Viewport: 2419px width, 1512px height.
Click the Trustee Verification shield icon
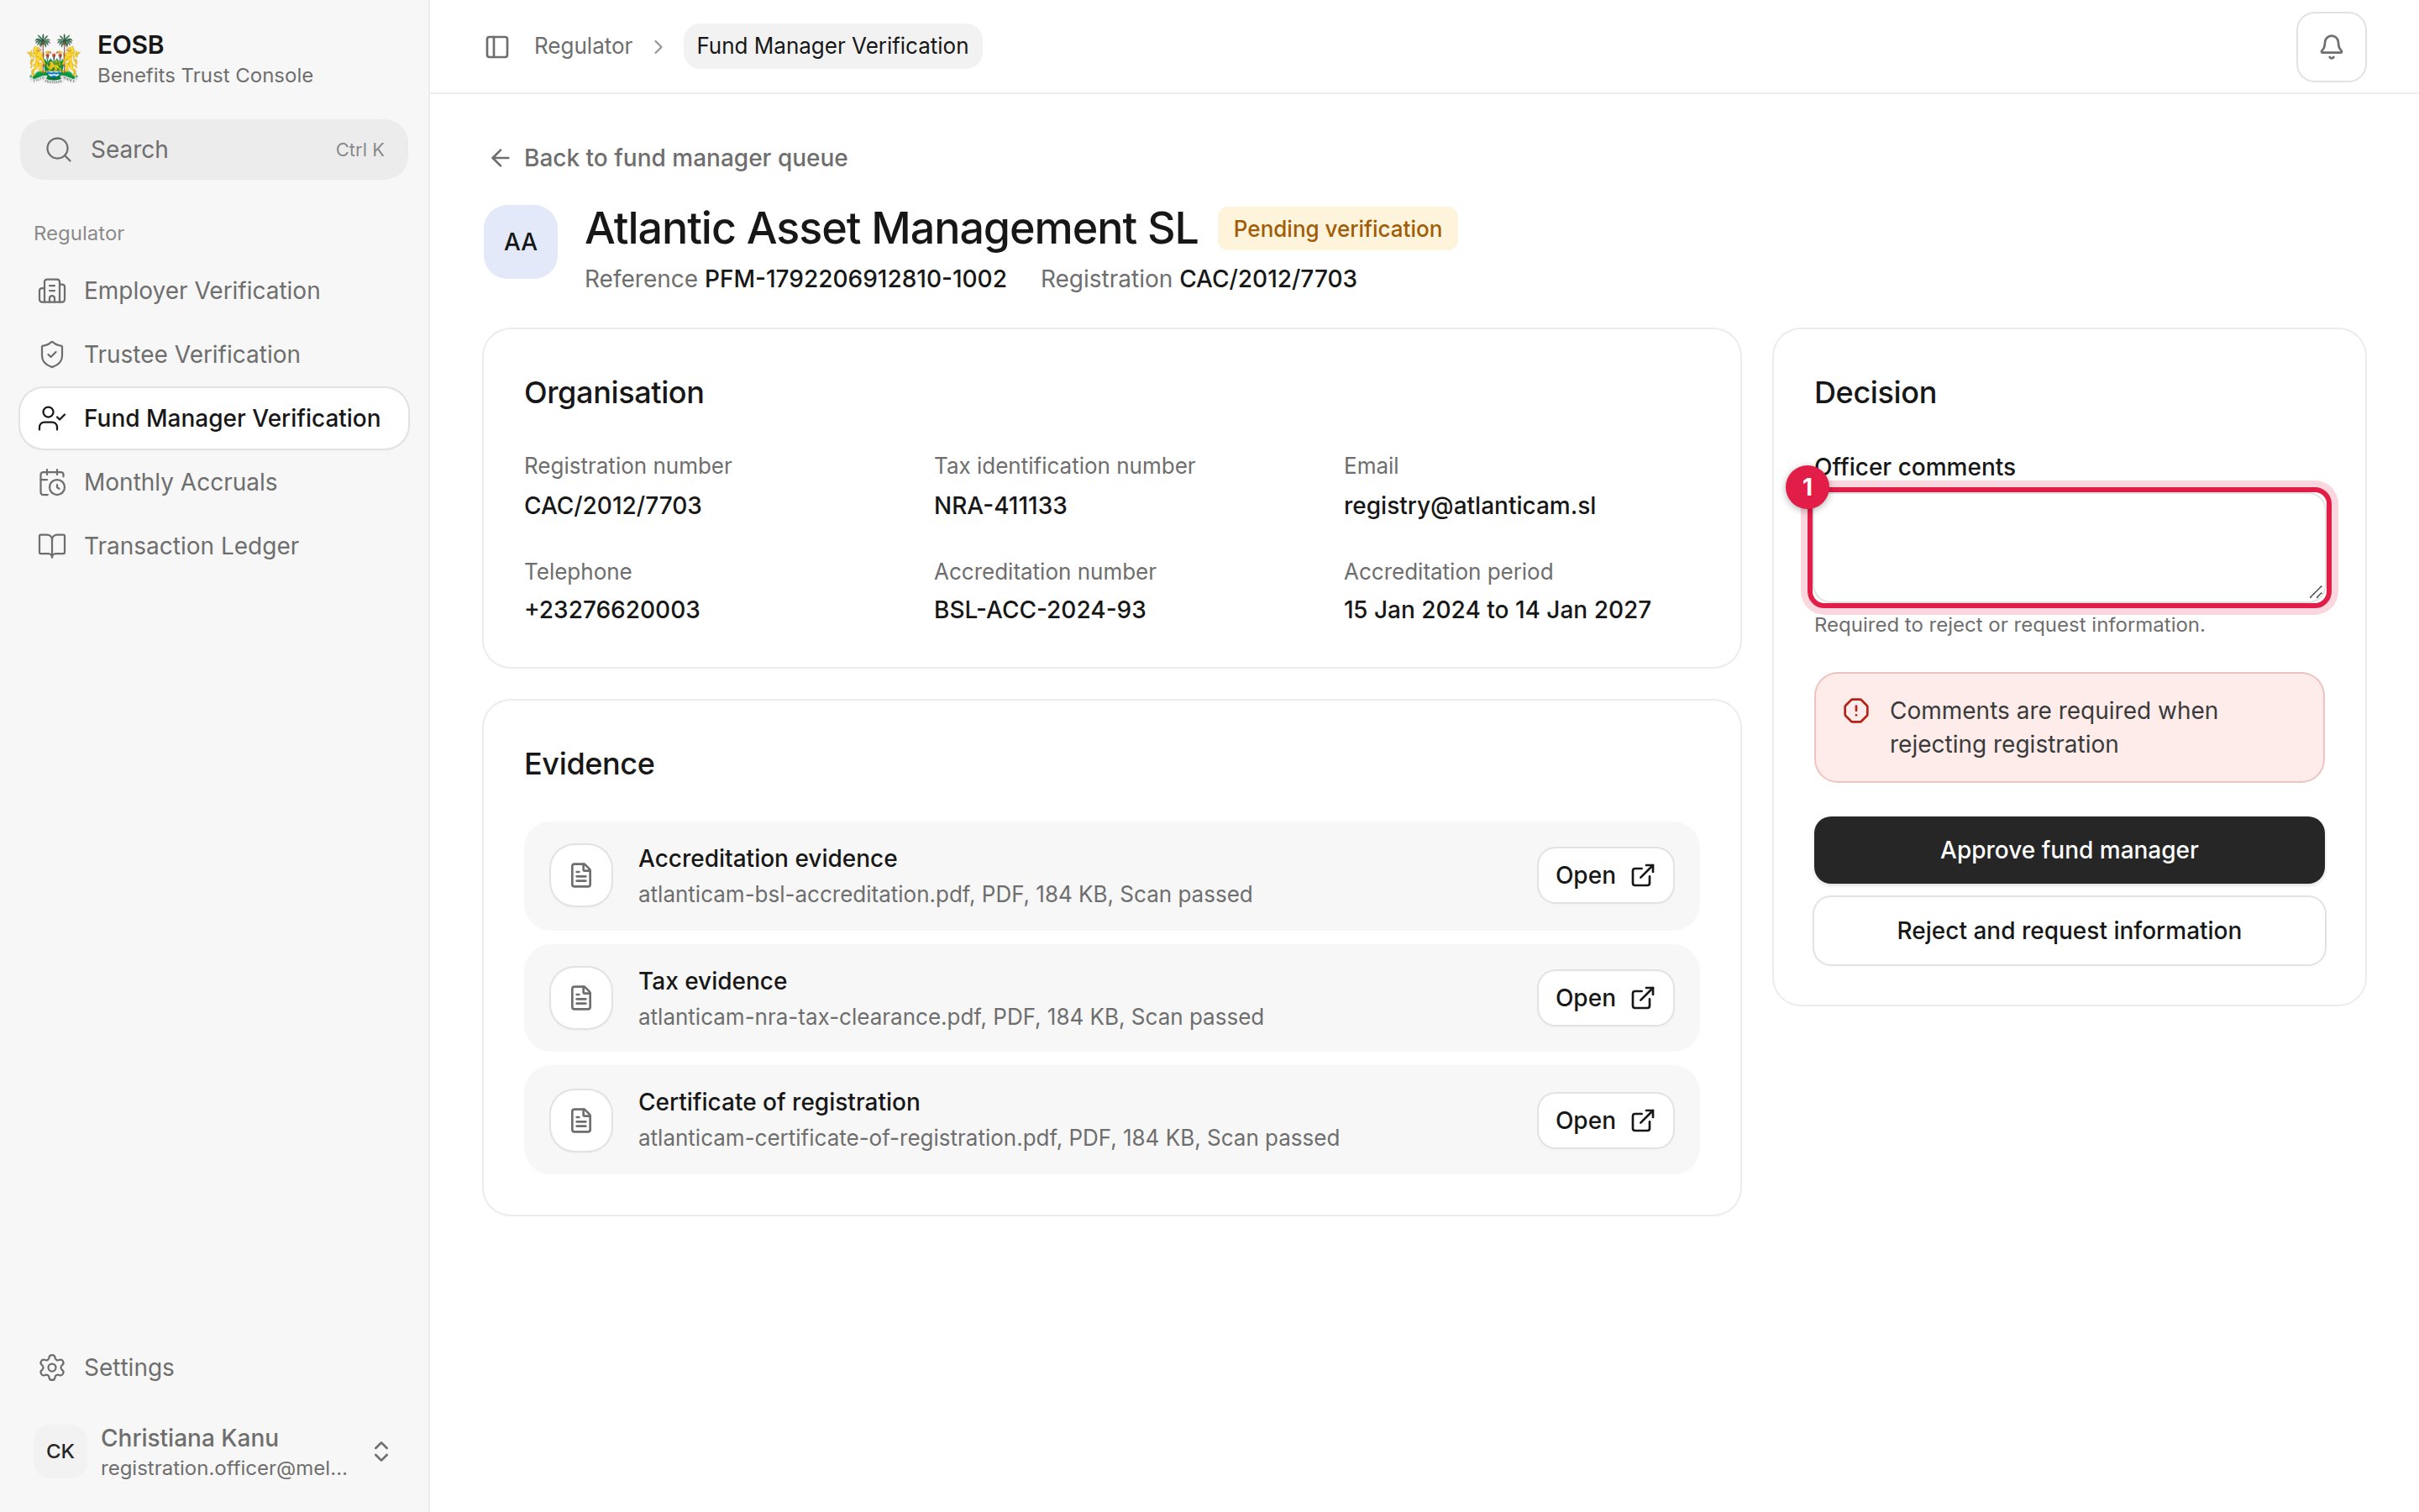coord(52,355)
